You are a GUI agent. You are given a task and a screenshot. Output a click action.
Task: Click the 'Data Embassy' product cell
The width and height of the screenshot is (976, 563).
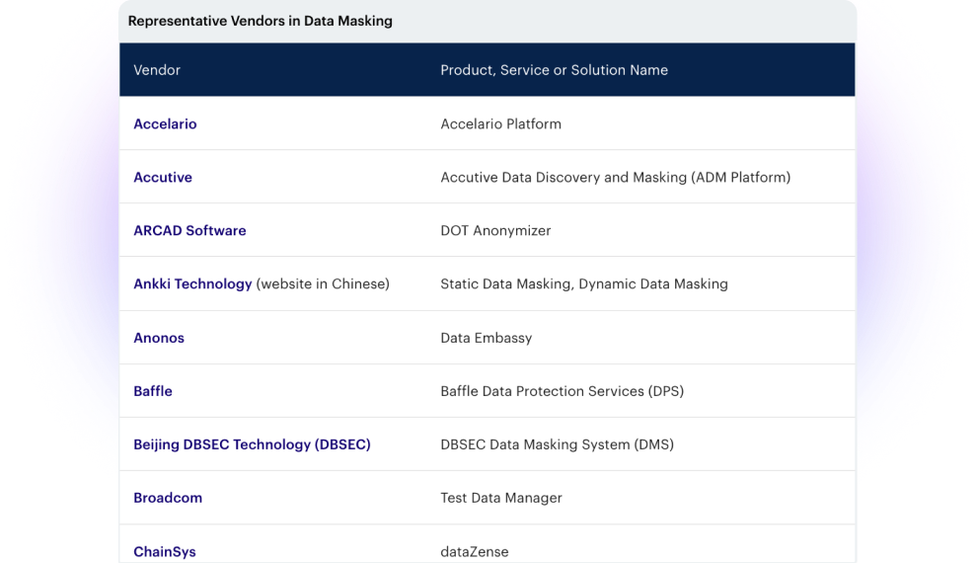[487, 338]
